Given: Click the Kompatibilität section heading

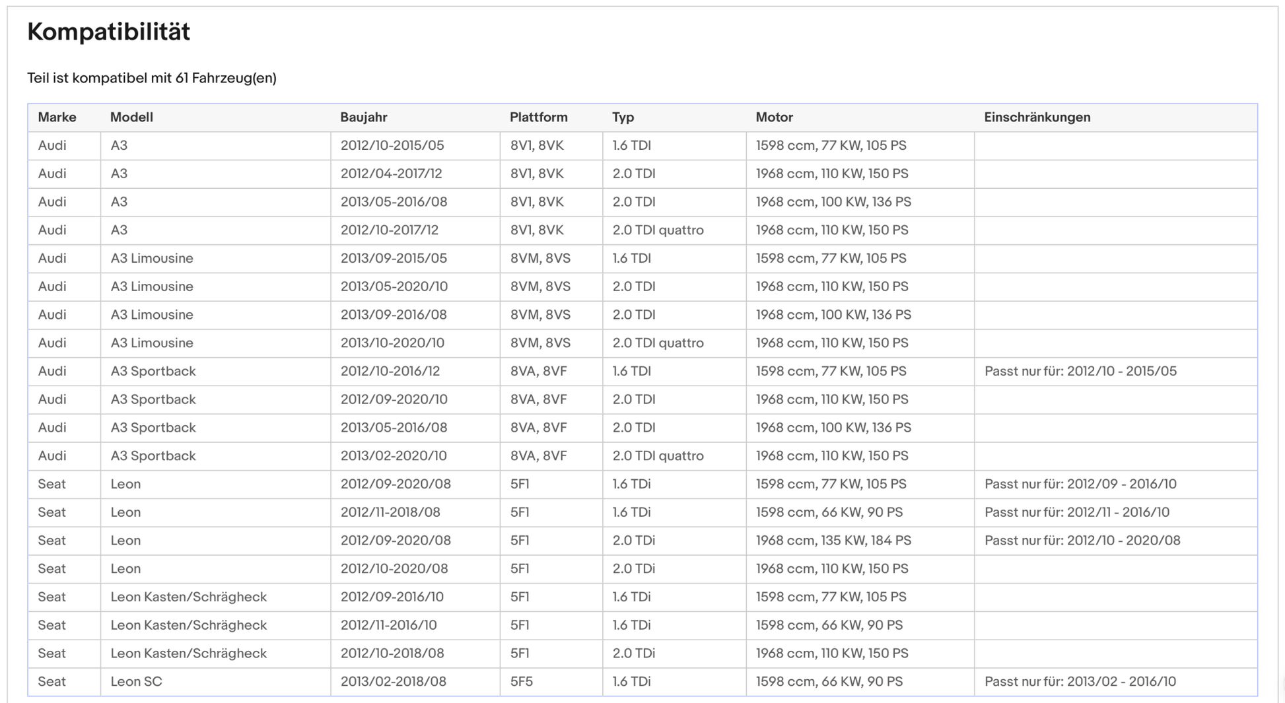Looking at the screenshot, I should click(x=108, y=32).
